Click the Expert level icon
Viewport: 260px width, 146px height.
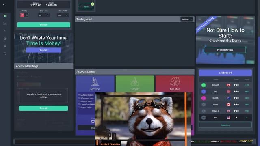[135, 82]
